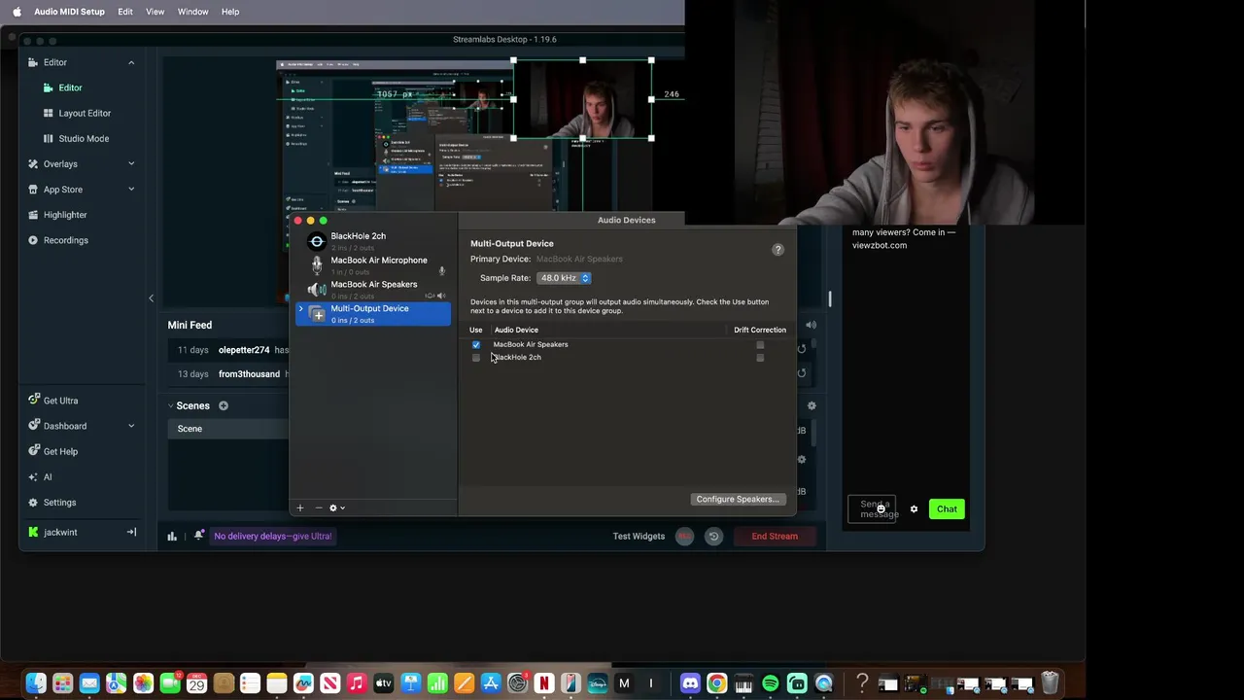Open Discord from the Dock
Viewport: 1244px width, 700px height.
coord(690,683)
